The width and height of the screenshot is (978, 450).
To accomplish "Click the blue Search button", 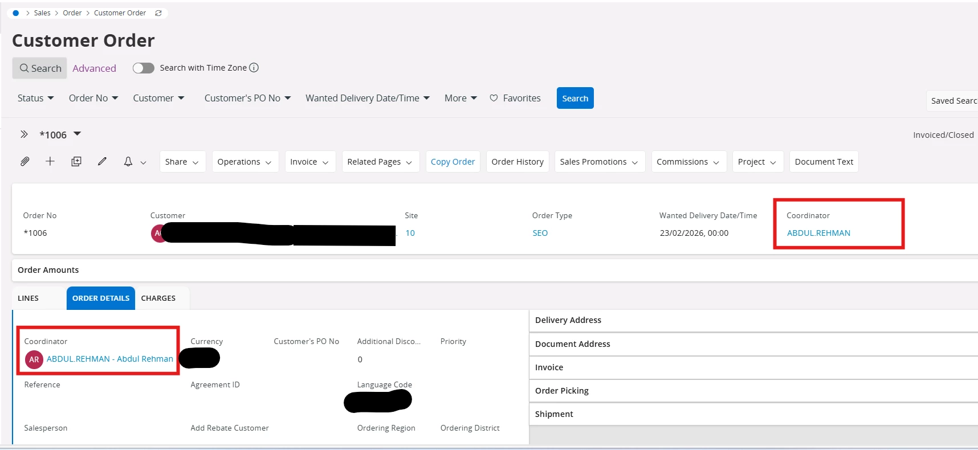I will click(574, 98).
